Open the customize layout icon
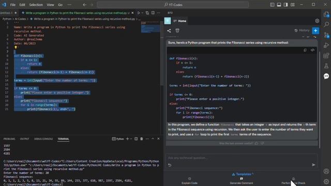Viewport: 331px width, 186px height. (292, 5)
